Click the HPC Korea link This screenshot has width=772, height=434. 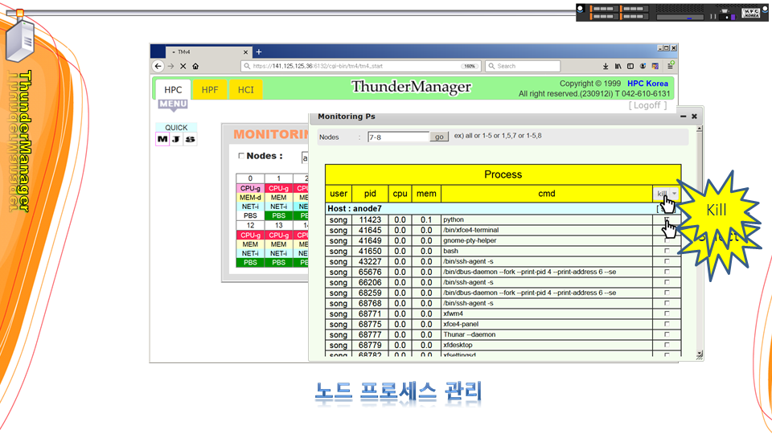click(x=647, y=84)
